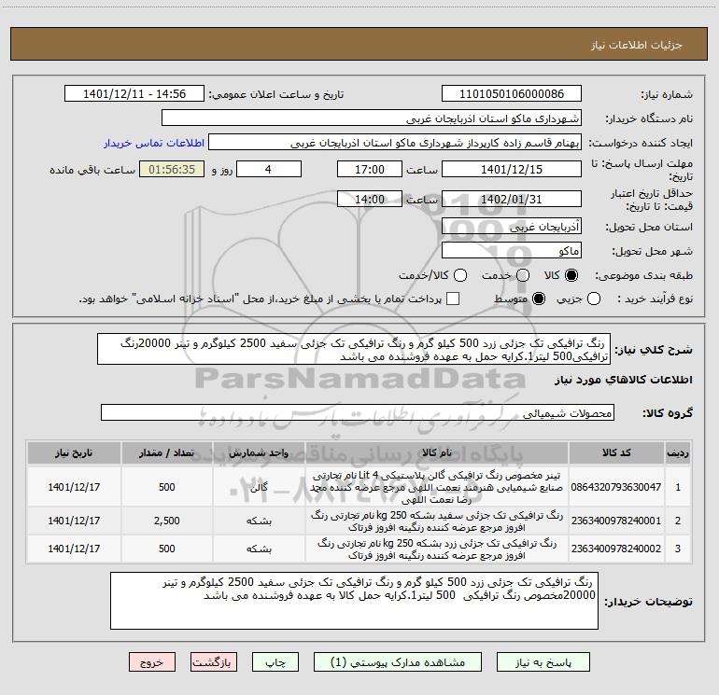The width and height of the screenshot is (719, 695).
Task: Click the request creator name field
Action: click(x=395, y=143)
